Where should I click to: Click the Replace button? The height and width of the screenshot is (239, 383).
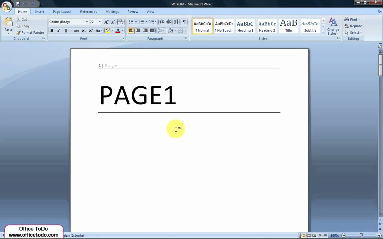coord(353,26)
